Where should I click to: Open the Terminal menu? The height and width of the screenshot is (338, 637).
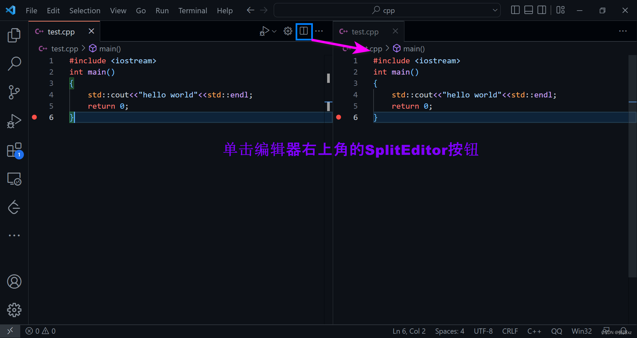coord(193,11)
